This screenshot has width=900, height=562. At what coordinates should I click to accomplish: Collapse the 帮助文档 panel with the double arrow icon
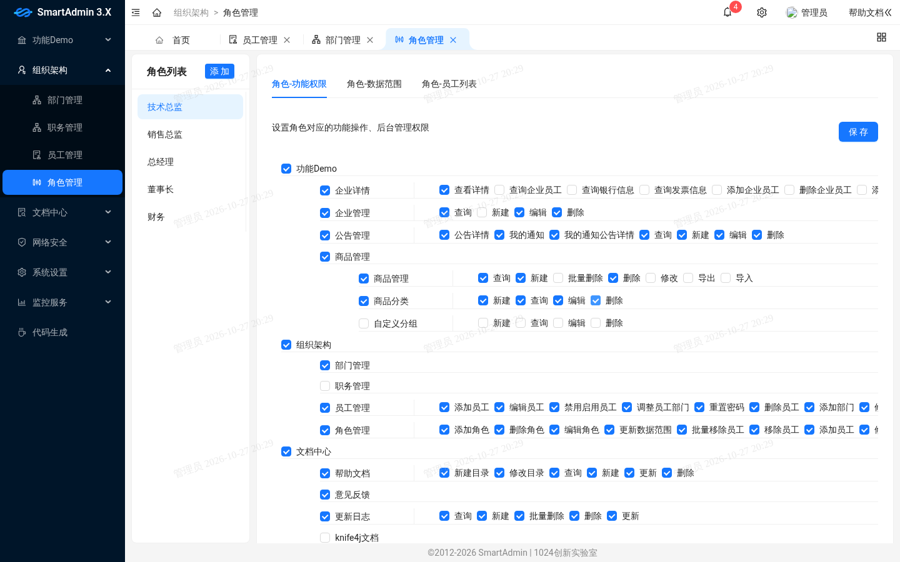(x=888, y=12)
